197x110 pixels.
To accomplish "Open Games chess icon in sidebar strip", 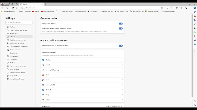I will tap(195, 40).
